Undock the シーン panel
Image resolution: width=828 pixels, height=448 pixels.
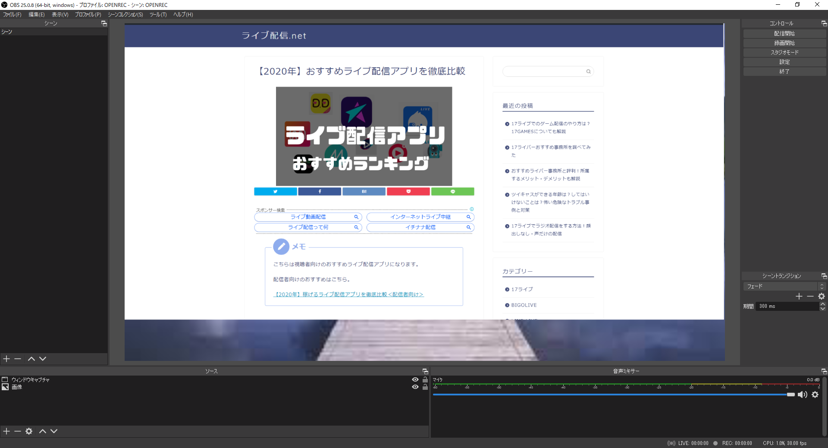tap(104, 23)
